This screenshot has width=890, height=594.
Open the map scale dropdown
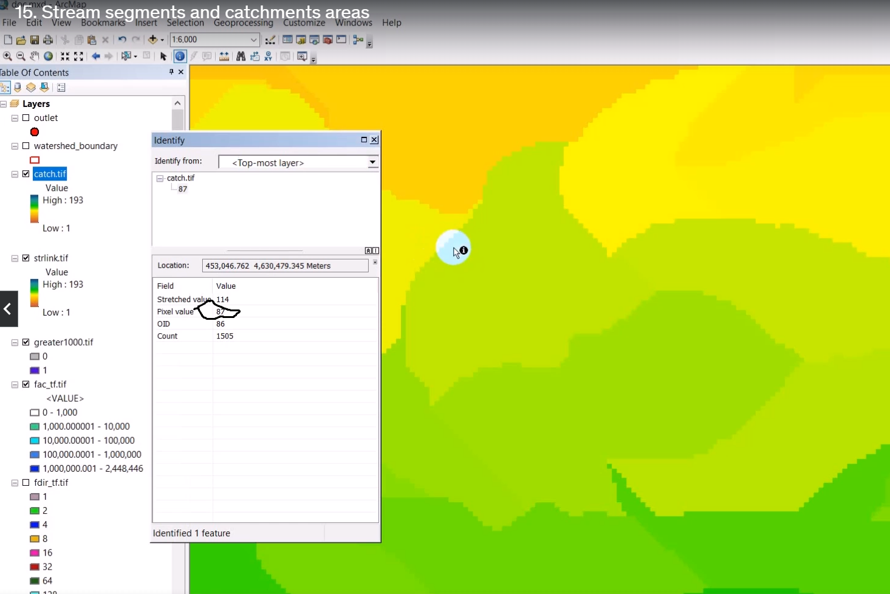click(x=255, y=40)
